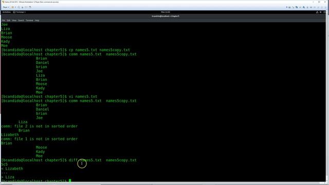Open the Terminal menu in the menu bar
The height and width of the screenshot is (185, 329).
[29, 21]
